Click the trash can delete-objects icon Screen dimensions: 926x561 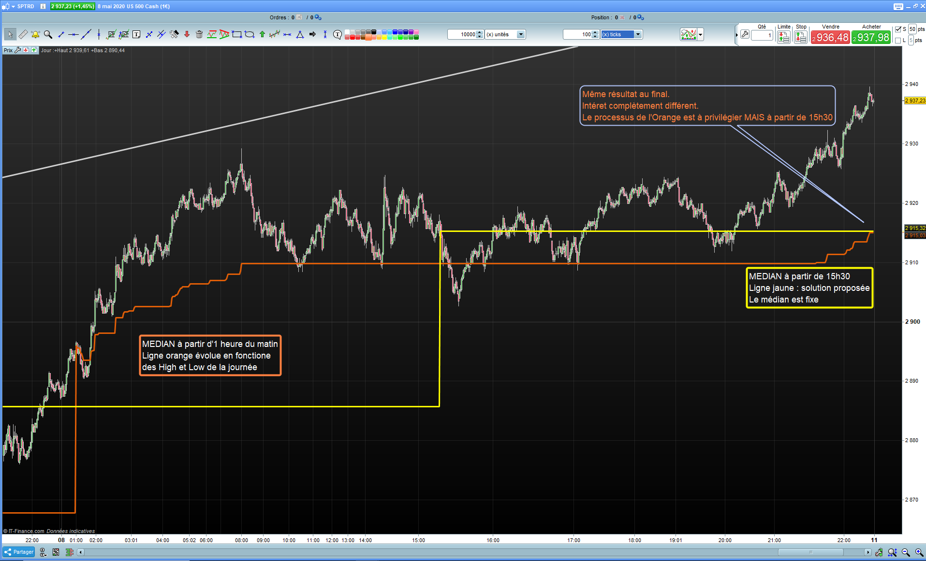tap(199, 34)
